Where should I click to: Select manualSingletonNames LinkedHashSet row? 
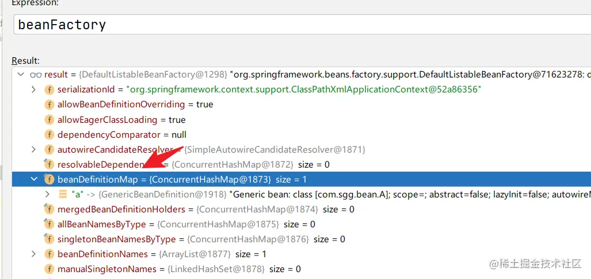coord(179,269)
